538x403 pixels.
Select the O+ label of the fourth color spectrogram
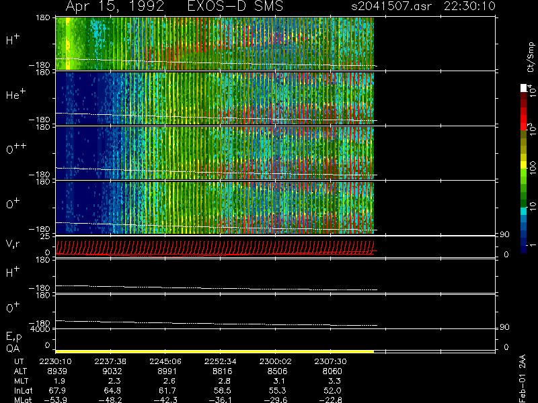(x=13, y=204)
